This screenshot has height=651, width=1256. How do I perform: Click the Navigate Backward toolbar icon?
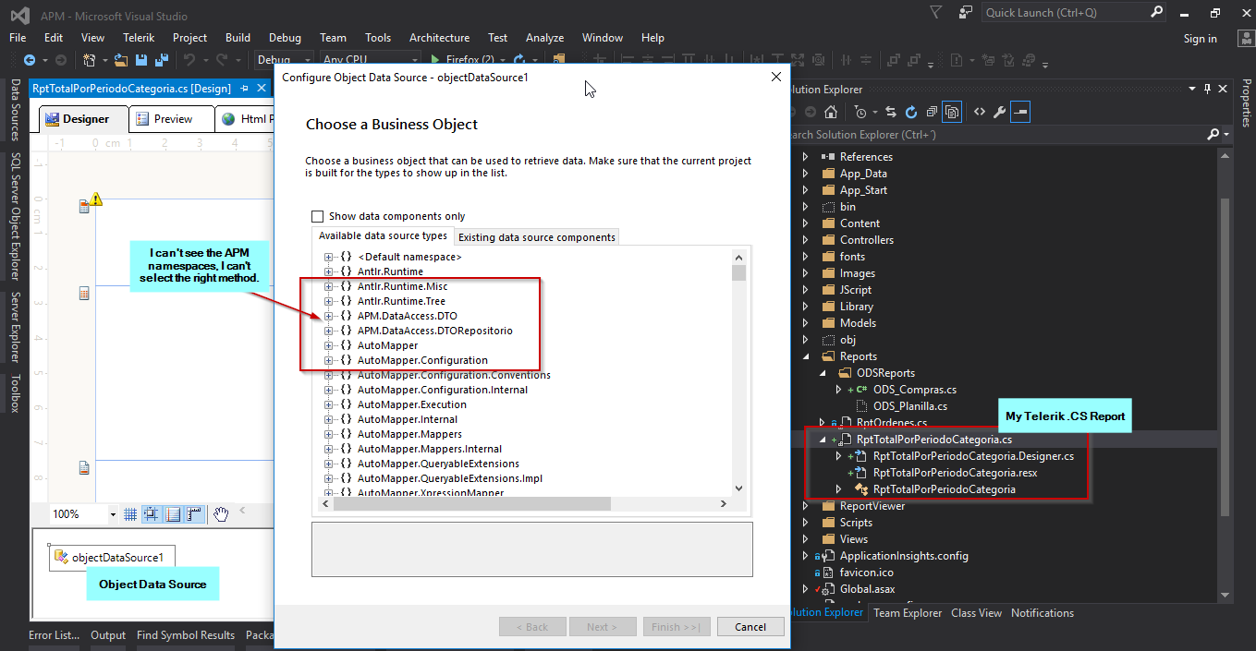29,60
